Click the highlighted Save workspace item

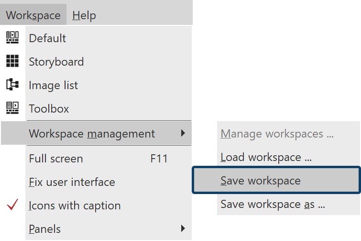click(261, 181)
